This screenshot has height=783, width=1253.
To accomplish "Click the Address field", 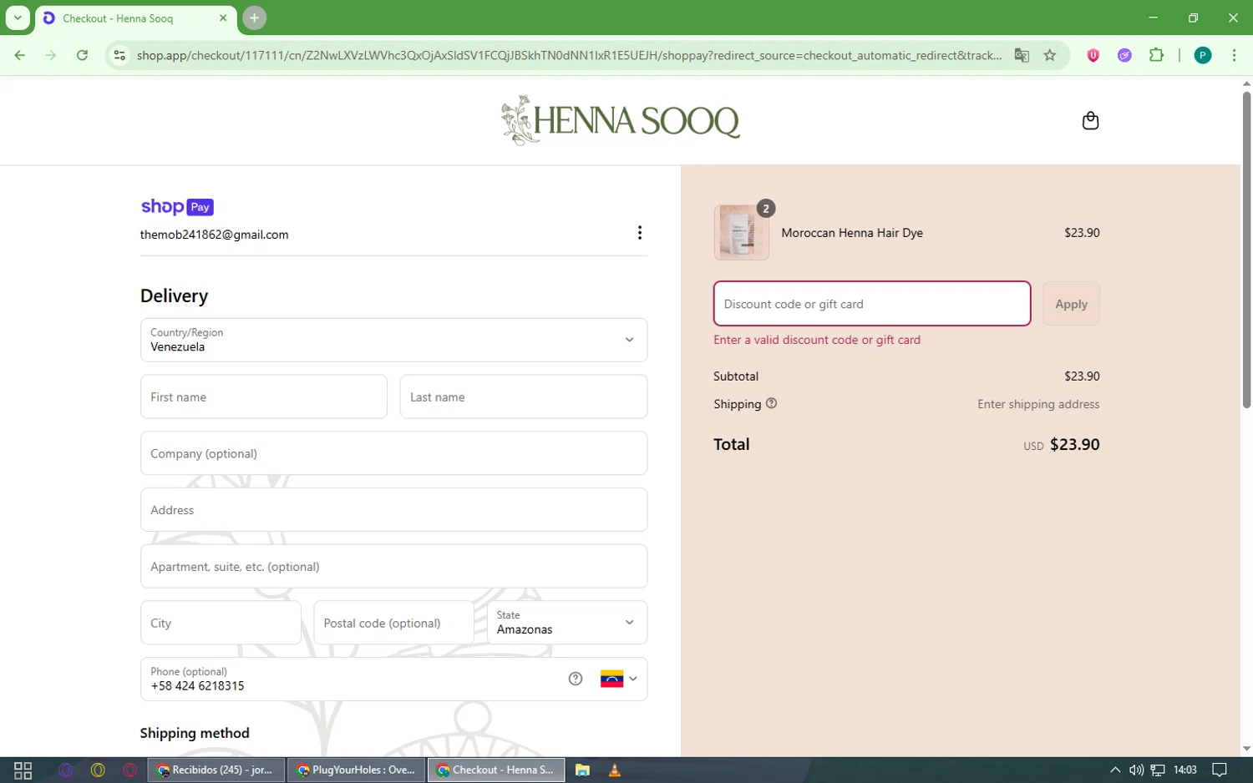I will [393, 510].
